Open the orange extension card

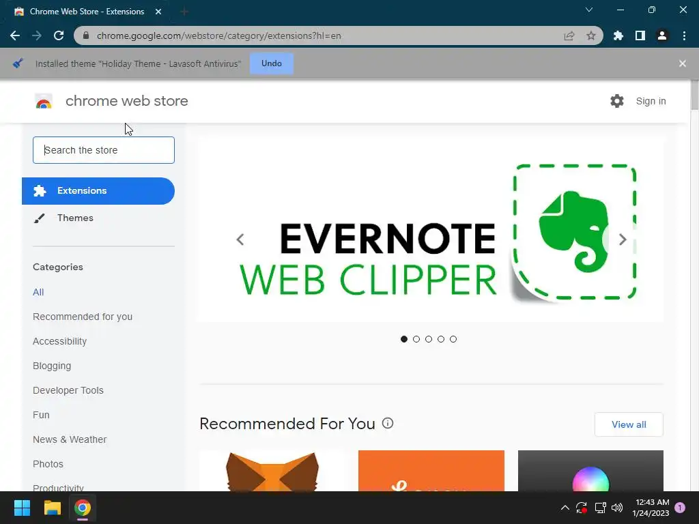click(431, 471)
